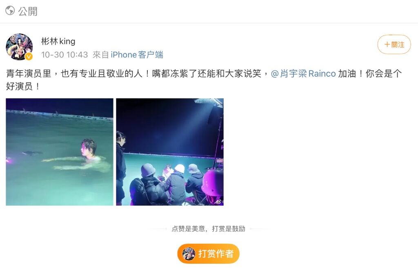This screenshot has width=418, height=278.
Task: View the film crew photo thumbnail
Action: point(170,152)
